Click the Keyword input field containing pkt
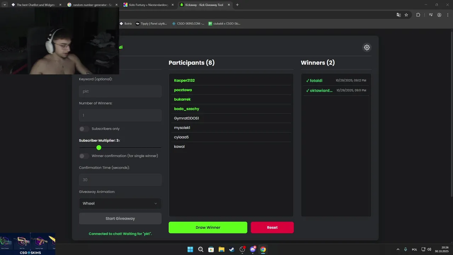Screen dimensions: 453x255 pos(120,91)
